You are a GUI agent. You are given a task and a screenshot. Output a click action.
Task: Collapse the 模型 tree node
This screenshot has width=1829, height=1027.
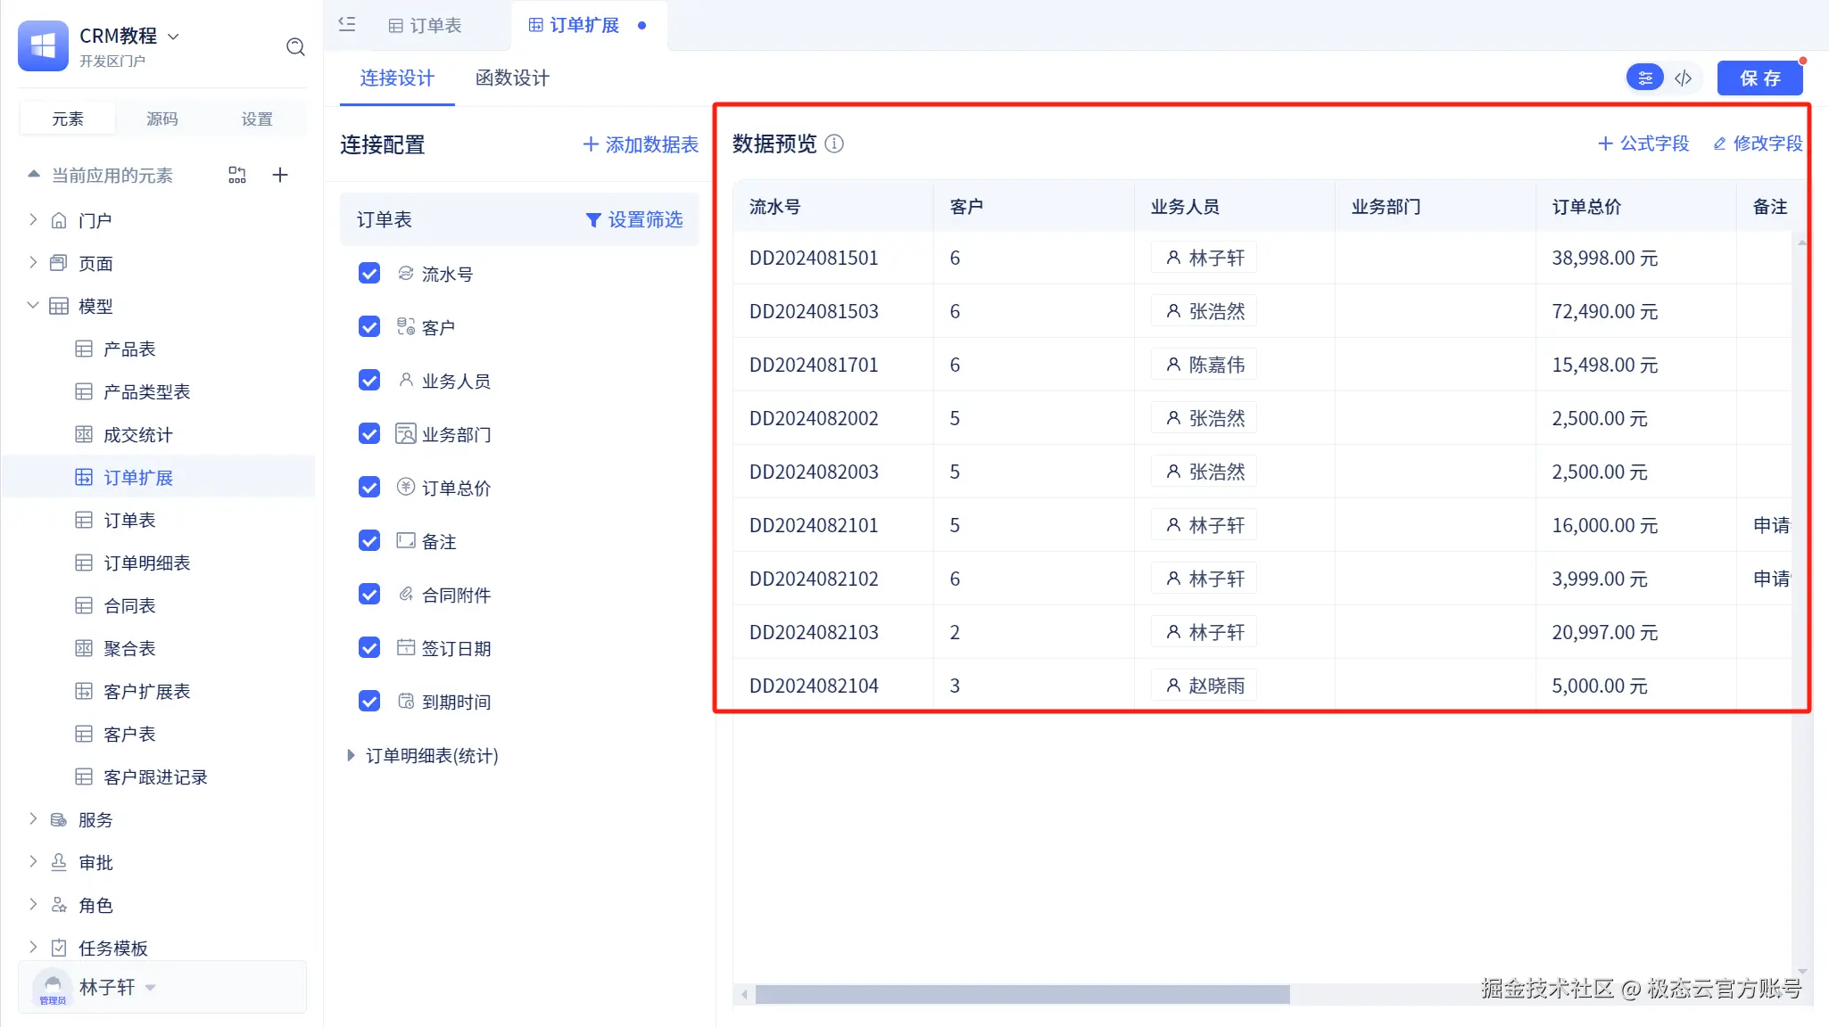point(33,306)
